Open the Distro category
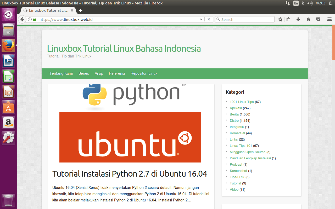Viewport: 335px width, 209px height. click(234, 121)
